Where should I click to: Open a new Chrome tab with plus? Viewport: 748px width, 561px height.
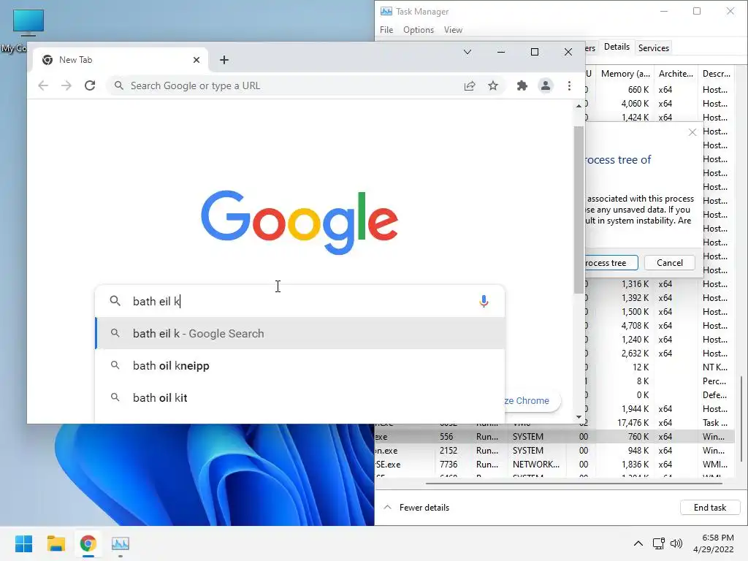224,60
